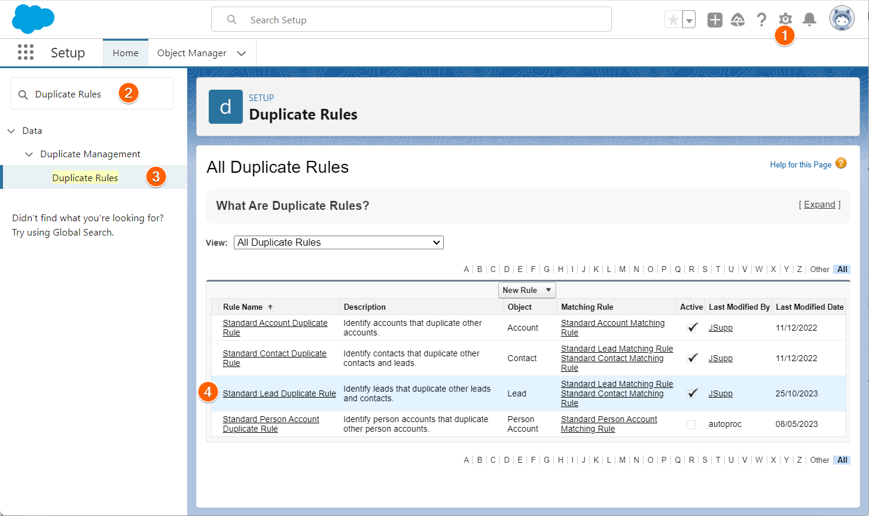Collapse the Duplicate Management tree node
The image size is (869, 516).
click(x=29, y=154)
